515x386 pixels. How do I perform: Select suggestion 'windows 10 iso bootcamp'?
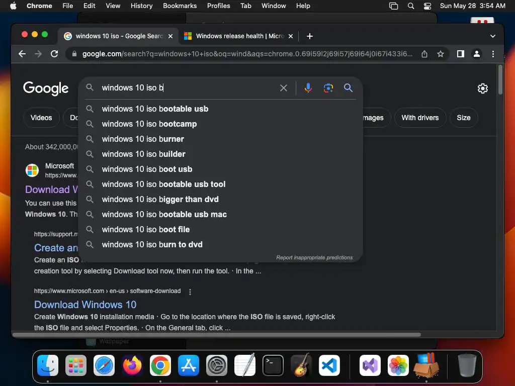tap(220, 124)
